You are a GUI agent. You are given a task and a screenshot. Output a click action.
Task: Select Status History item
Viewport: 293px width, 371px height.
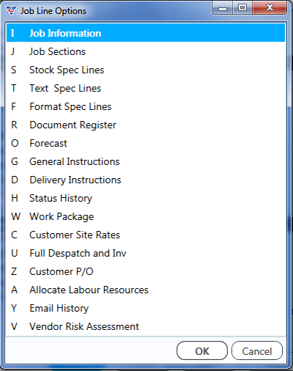coord(146,198)
